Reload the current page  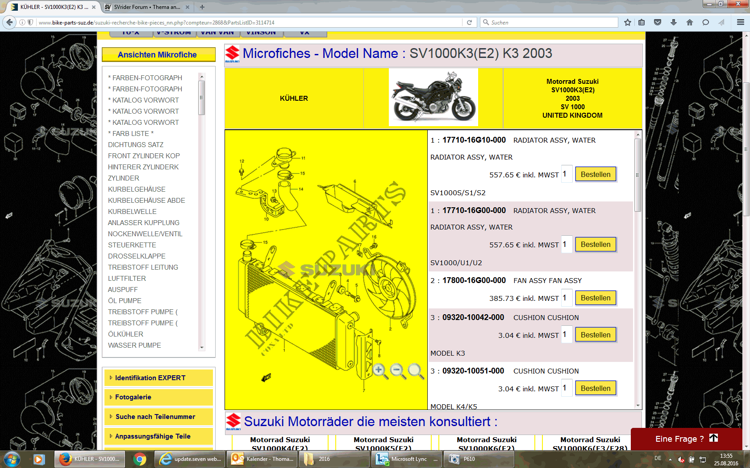pyautogui.click(x=469, y=22)
